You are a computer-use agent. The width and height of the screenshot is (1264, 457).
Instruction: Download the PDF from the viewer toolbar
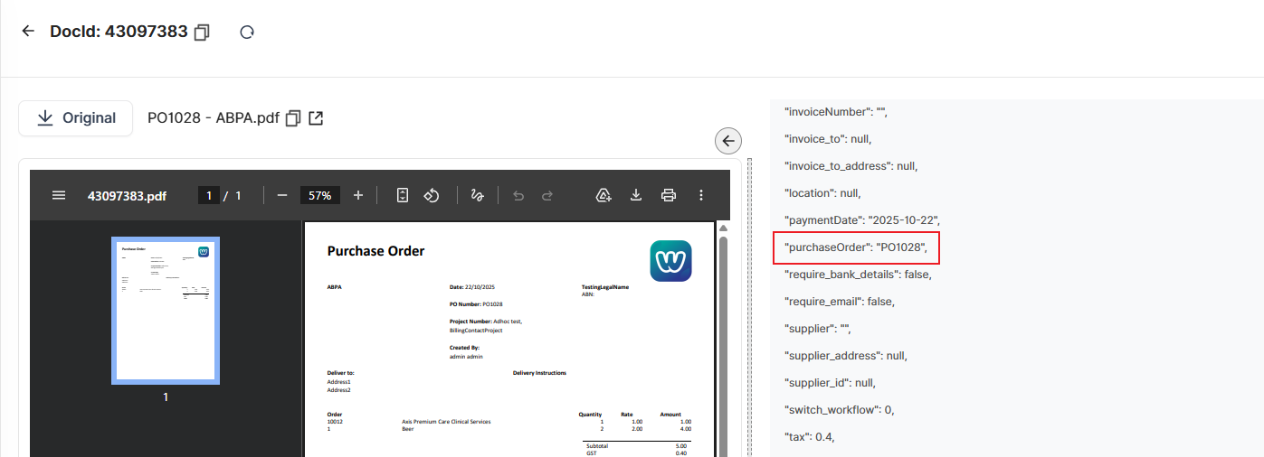click(x=636, y=195)
